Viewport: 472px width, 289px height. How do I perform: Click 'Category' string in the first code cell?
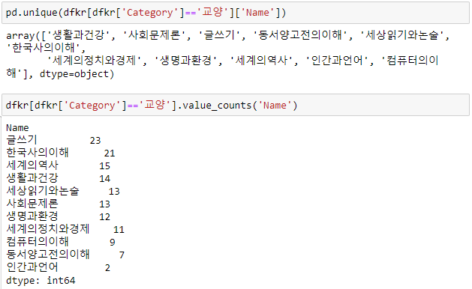[149, 13]
